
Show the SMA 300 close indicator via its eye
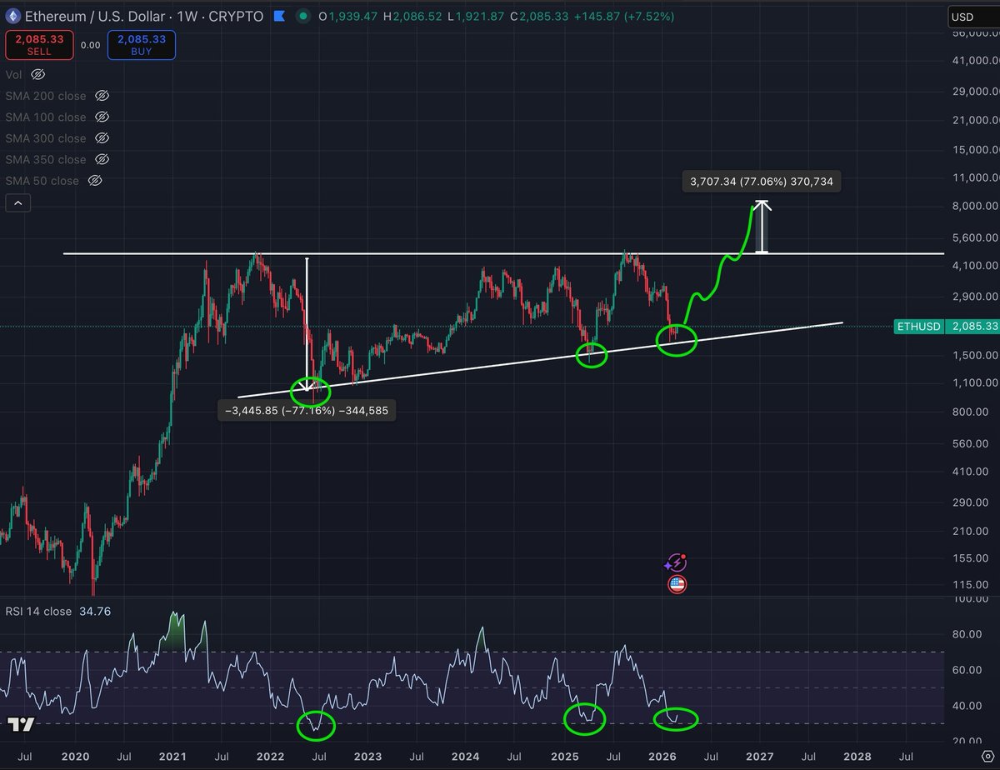(102, 138)
